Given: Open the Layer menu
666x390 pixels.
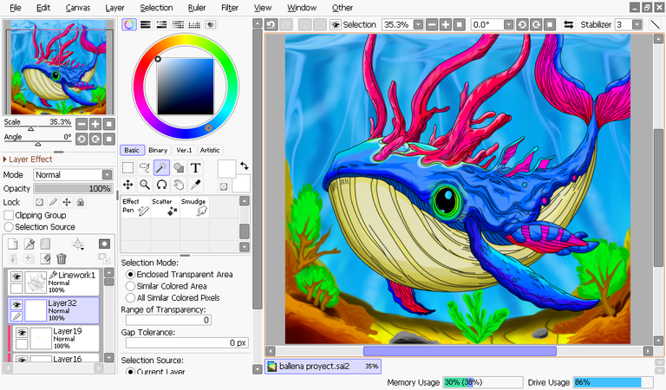Looking at the screenshot, I should 114,8.
